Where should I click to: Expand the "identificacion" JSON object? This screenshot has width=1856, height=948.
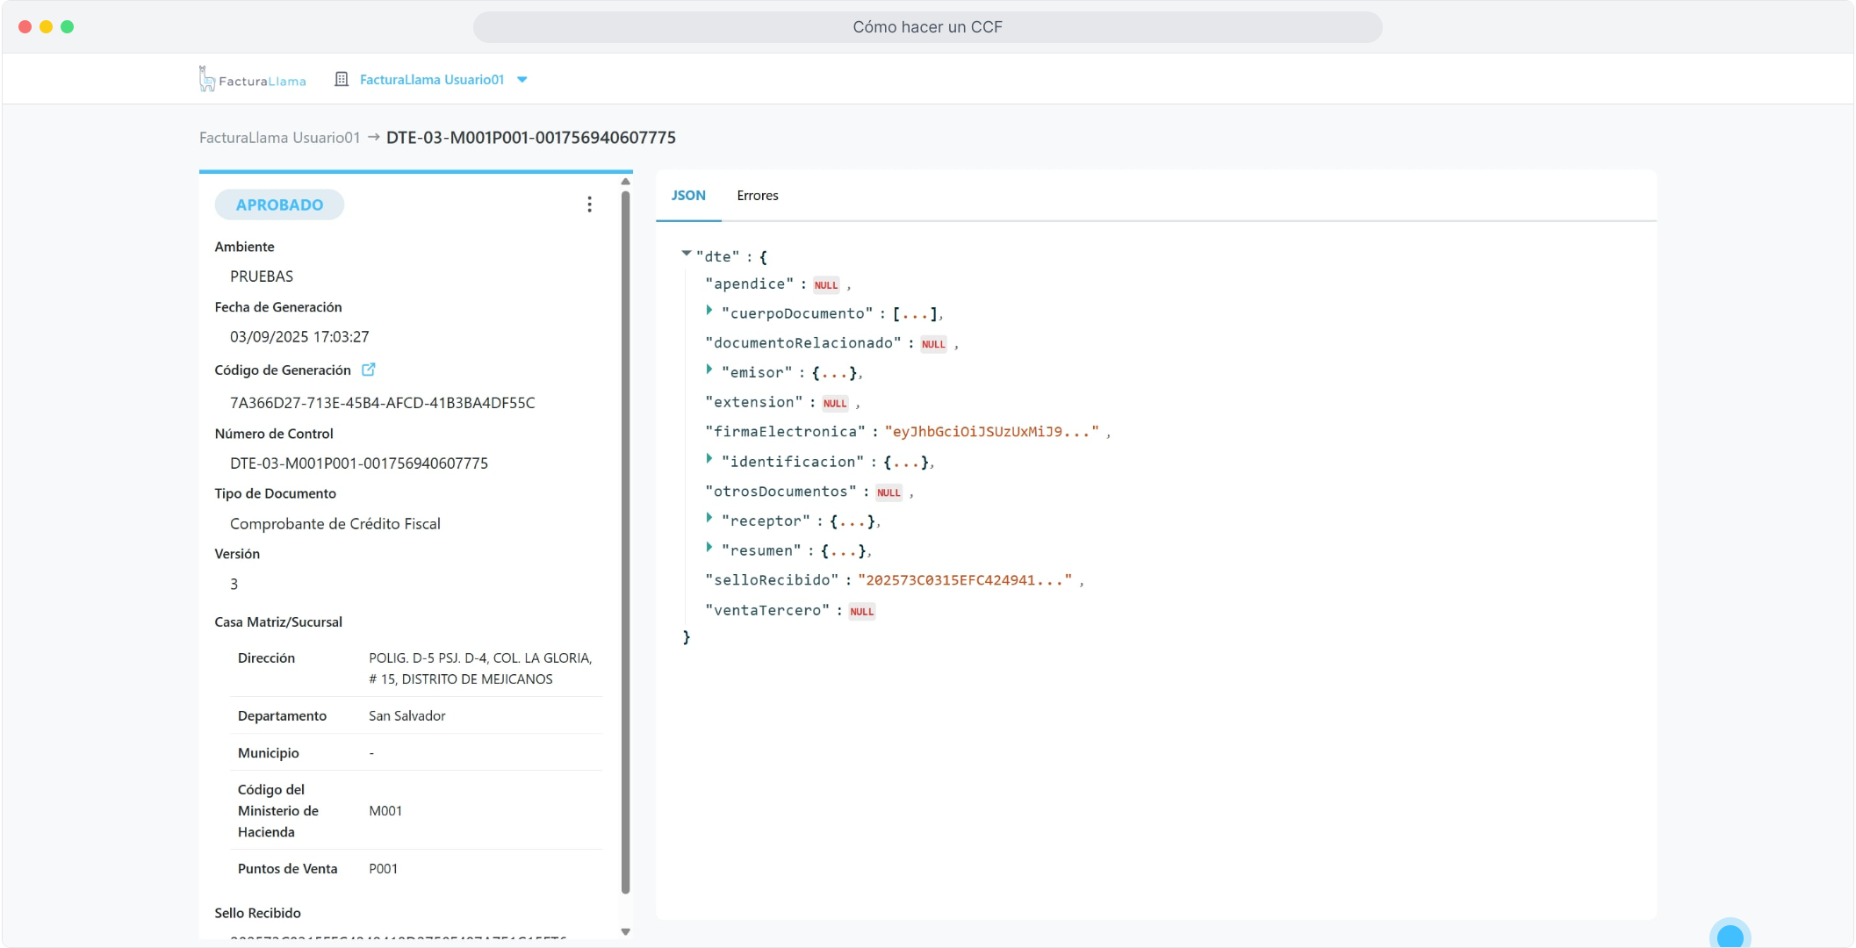coord(709,458)
